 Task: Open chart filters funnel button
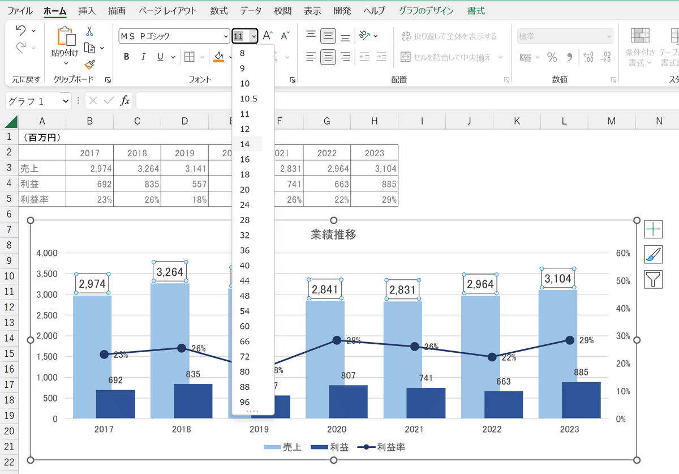[x=654, y=279]
